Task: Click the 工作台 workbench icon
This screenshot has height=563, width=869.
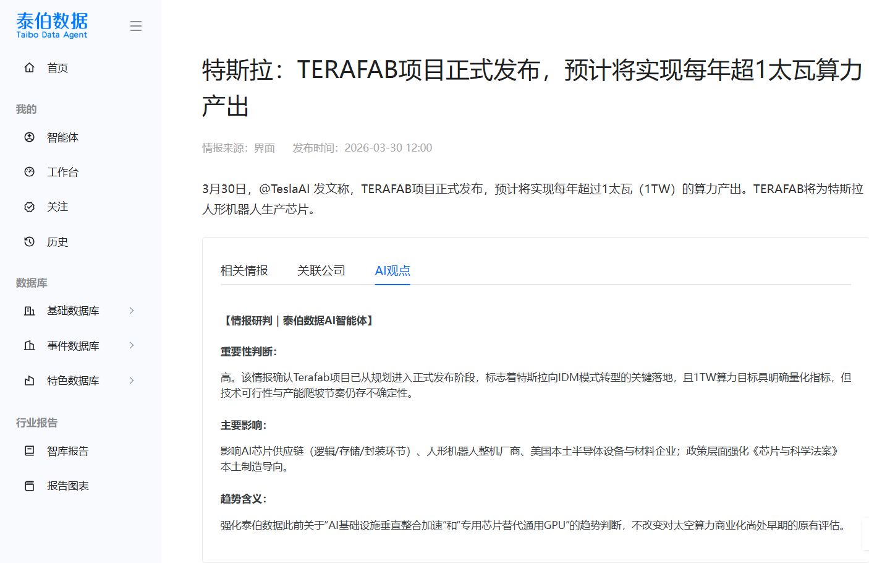Action: tap(29, 172)
